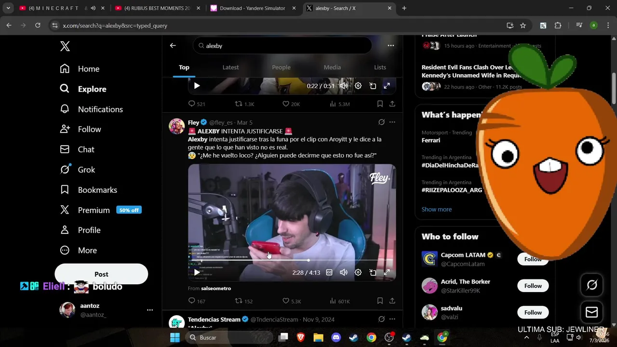Open floating Grok button
The height and width of the screenshot is (347, 617).
coord(592,285)
